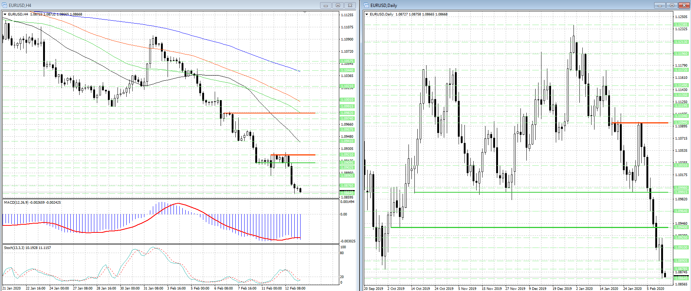Click the Stoch(13,3,3) indicator label
691x291 pixels.
pos(14,248)
